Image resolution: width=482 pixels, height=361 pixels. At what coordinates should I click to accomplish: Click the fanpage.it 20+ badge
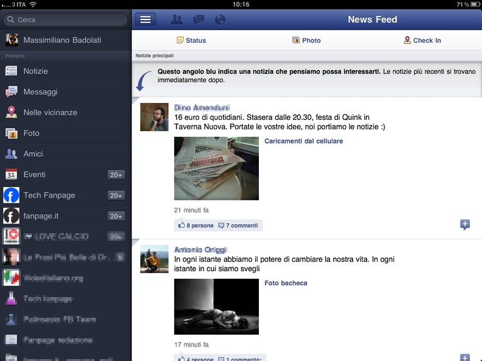(116, 216)
